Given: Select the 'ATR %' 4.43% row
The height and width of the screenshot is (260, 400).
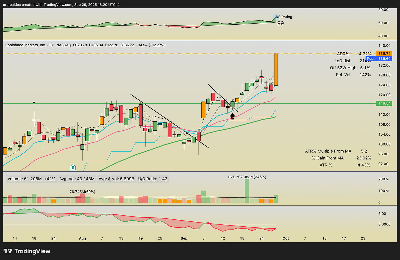Looking at the screenshot, I should click(x=345, y=165).
